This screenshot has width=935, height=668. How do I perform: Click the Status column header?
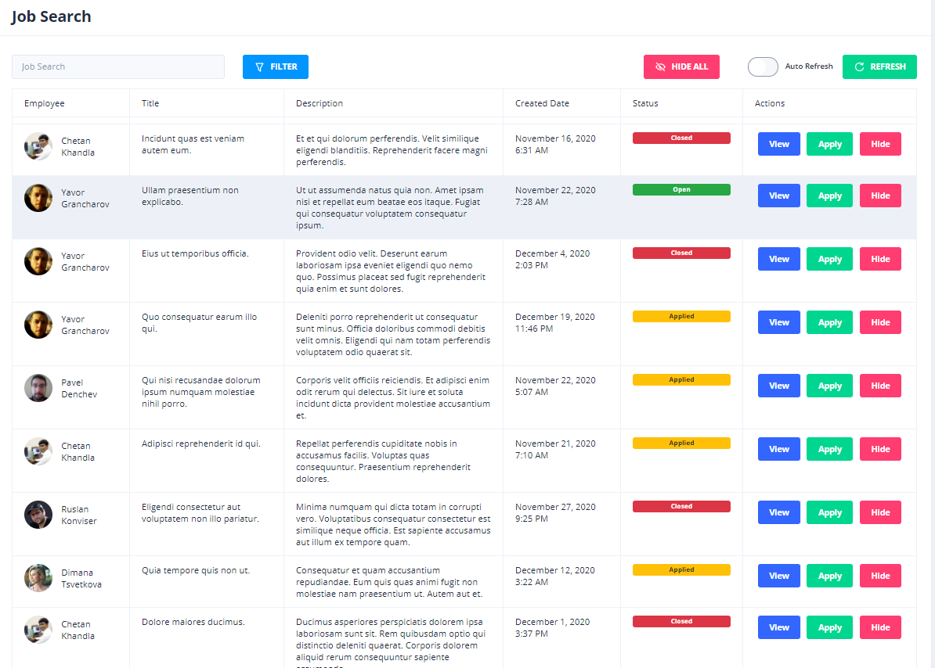click(x=645, y=103)
